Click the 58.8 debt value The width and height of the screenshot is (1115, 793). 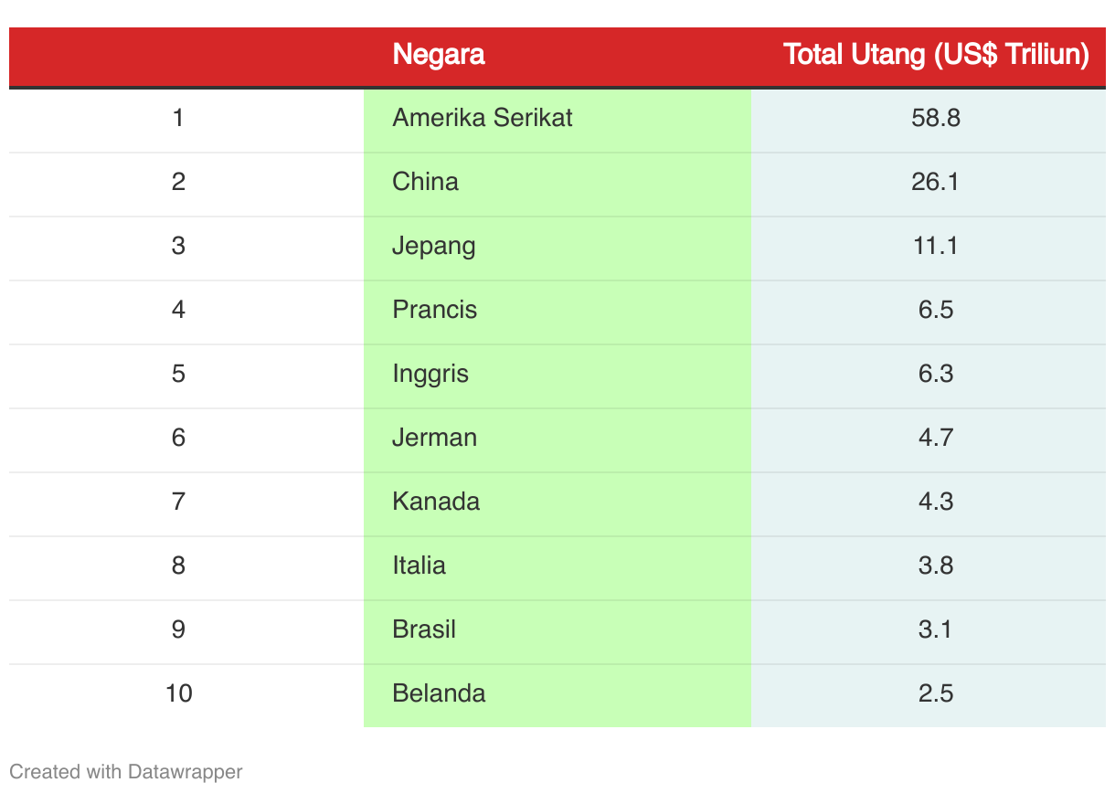936,118
